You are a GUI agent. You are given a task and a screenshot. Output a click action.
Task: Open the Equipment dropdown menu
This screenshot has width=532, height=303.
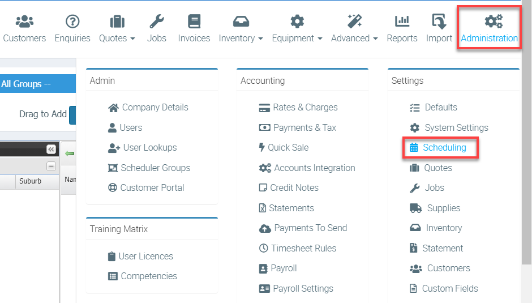297,29
